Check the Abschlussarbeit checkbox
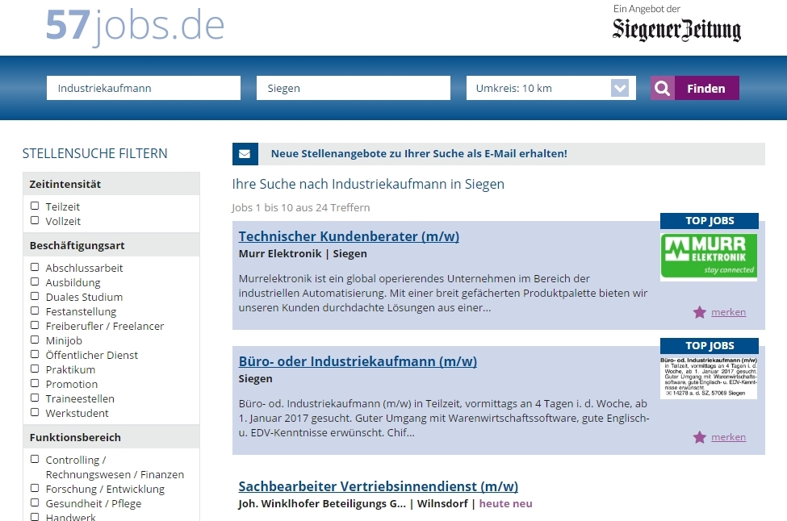787x521 pixels. [x=35, y=267]
